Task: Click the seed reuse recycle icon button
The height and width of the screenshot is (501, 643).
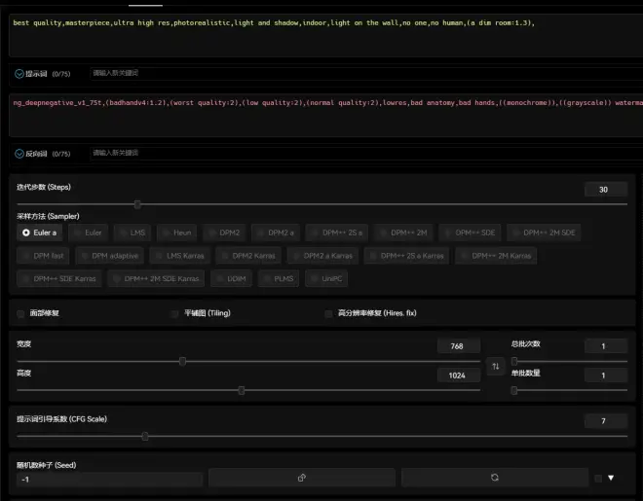Action: [495, 478]
